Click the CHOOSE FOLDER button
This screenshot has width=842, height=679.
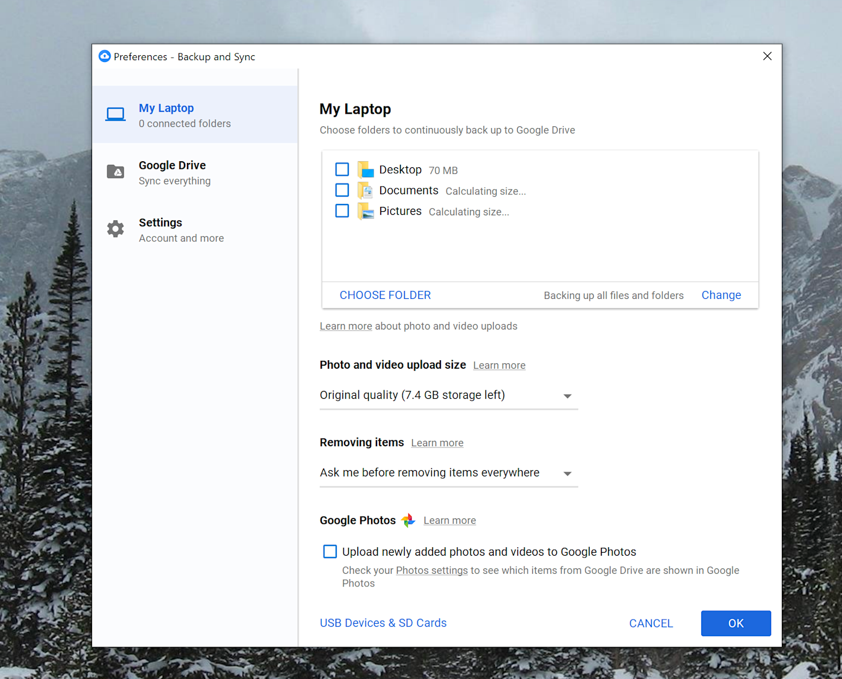[386, 295]
